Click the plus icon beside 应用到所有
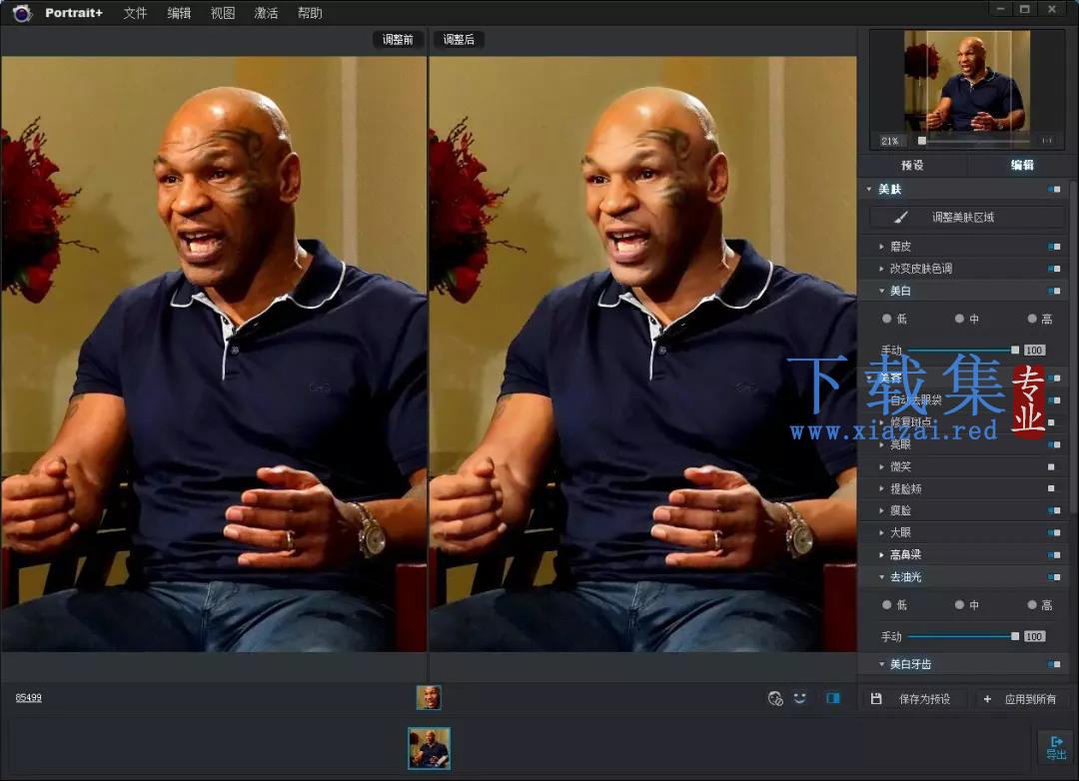The width and height of the screenshot is (1079, 781). [987, 699]
